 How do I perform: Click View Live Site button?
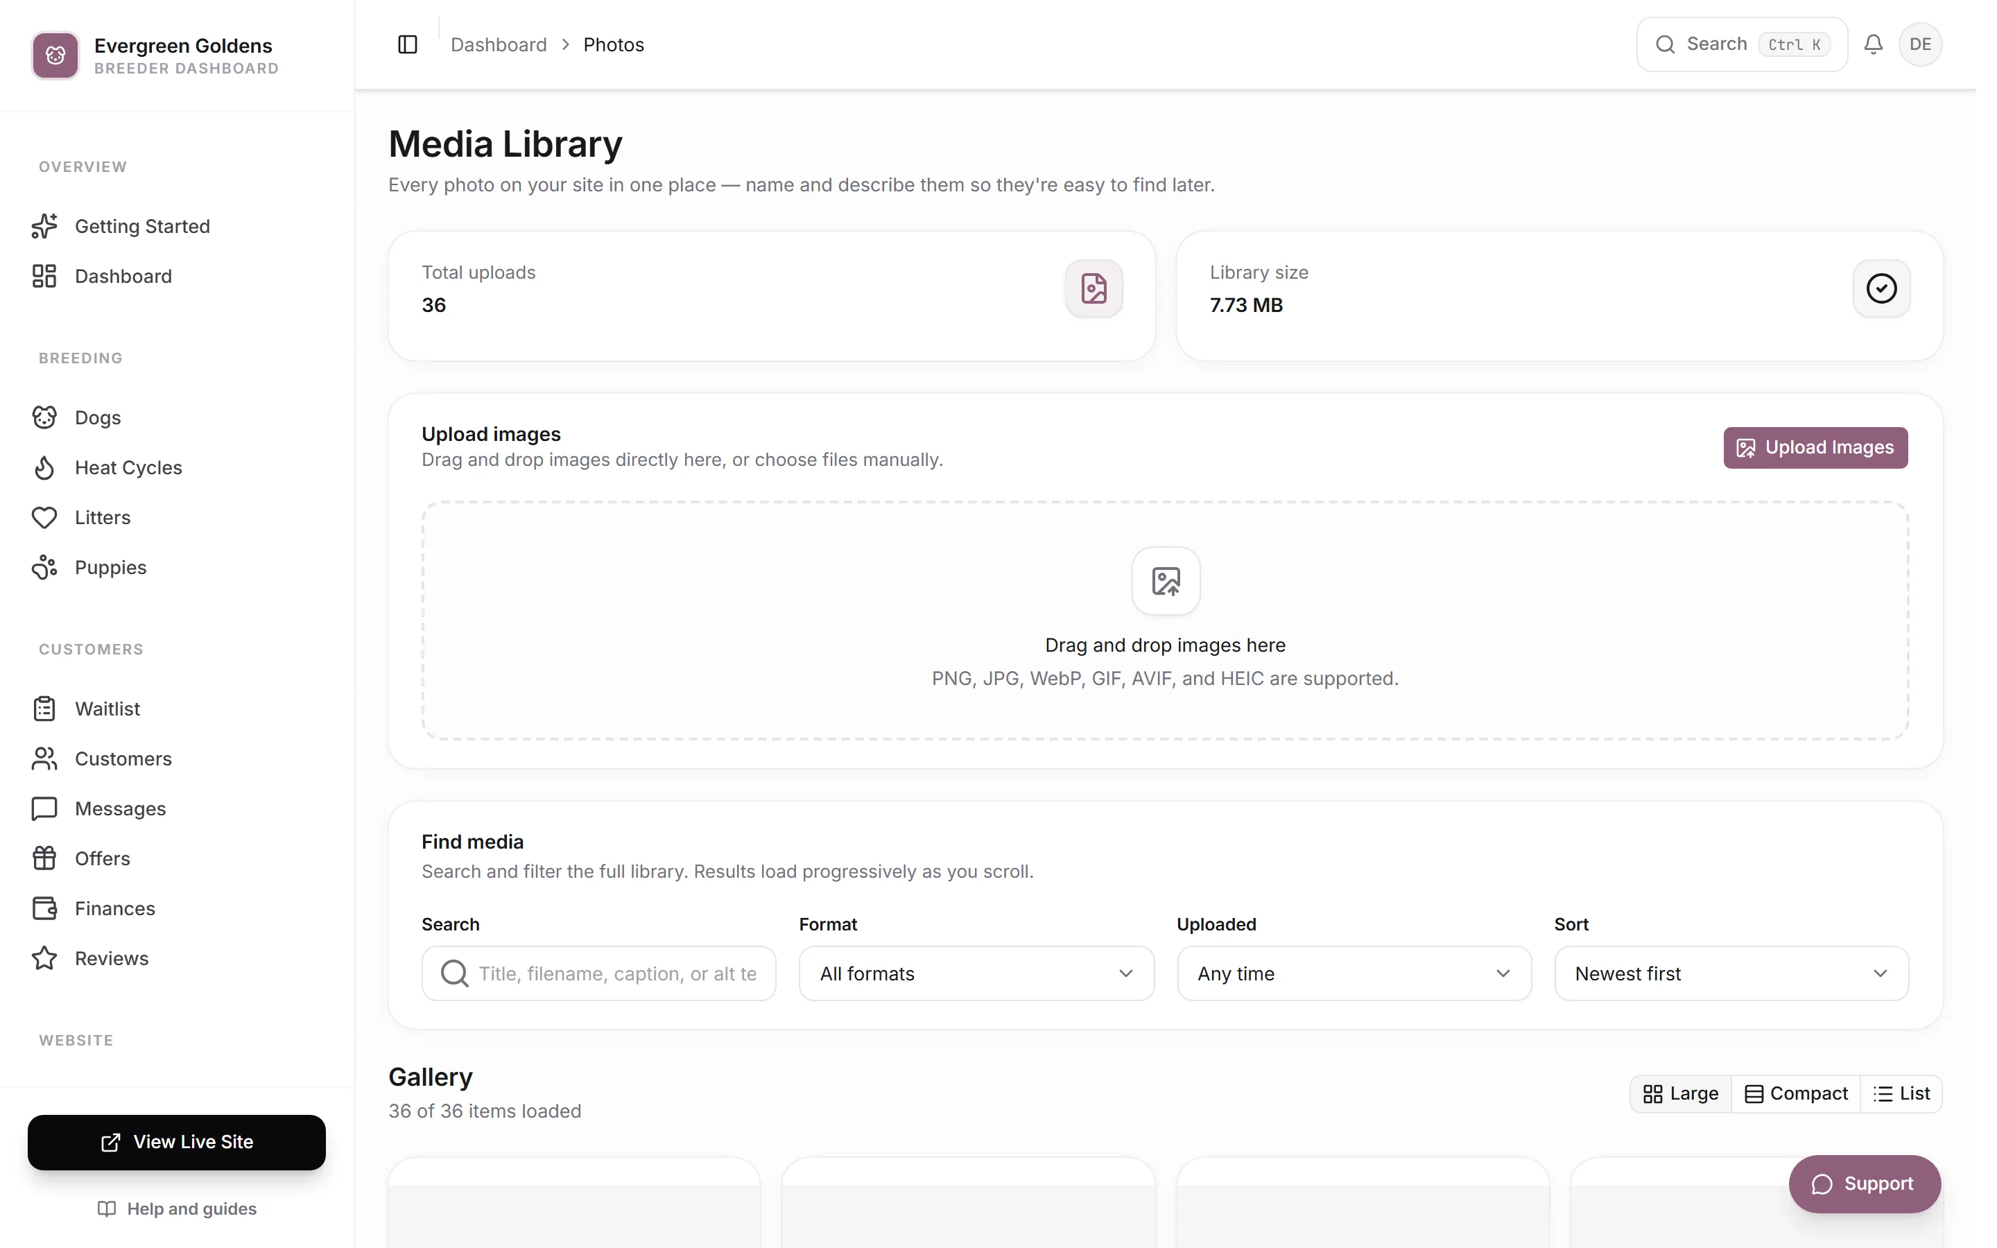click(x=177, y=1143)
